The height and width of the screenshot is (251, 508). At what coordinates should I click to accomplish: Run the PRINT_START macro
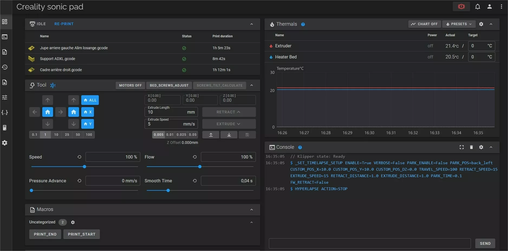pyautogui.click(x=82, y=234)
